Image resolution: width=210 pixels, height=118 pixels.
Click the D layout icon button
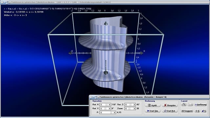click(197, 111)
